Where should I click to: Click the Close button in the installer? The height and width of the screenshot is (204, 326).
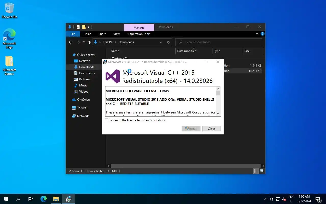click(211, 129)
